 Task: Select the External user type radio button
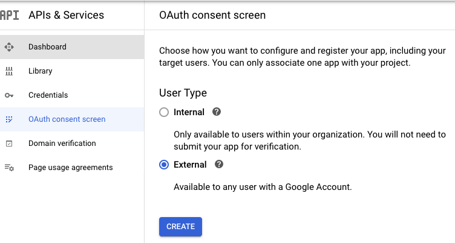coord(164,165)
